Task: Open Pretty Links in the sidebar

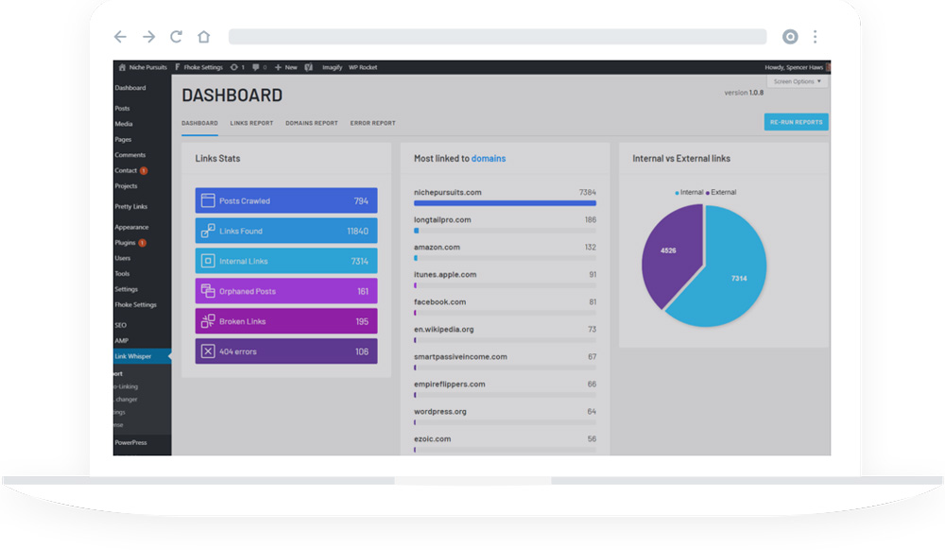Action: (131, 206)
